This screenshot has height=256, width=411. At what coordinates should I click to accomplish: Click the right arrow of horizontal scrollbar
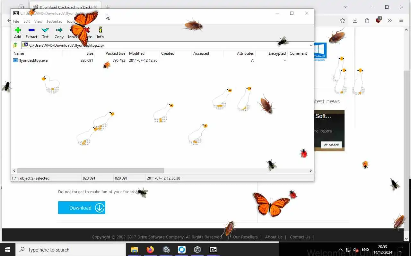click(x=310, y=171)
